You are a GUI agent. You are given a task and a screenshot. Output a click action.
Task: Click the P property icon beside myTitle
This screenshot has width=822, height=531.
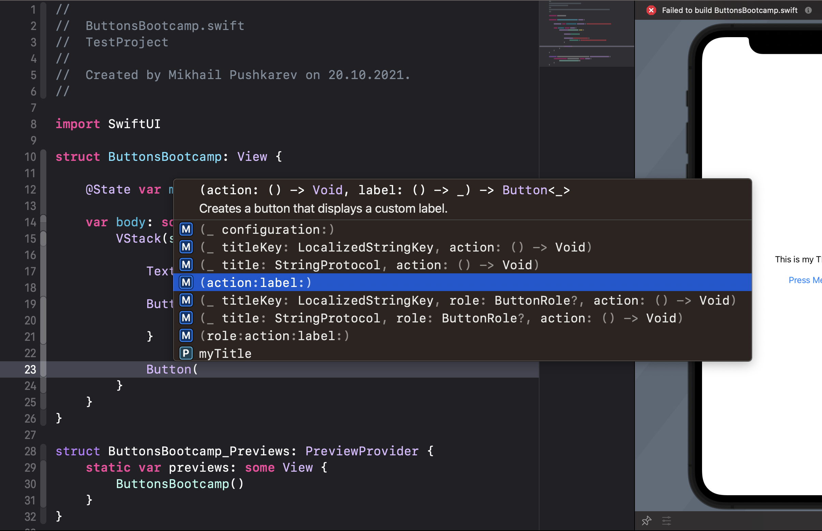coord(186,353)
